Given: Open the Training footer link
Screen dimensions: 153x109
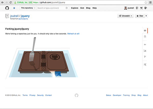Looking at the screenshot, I should 126,95.
